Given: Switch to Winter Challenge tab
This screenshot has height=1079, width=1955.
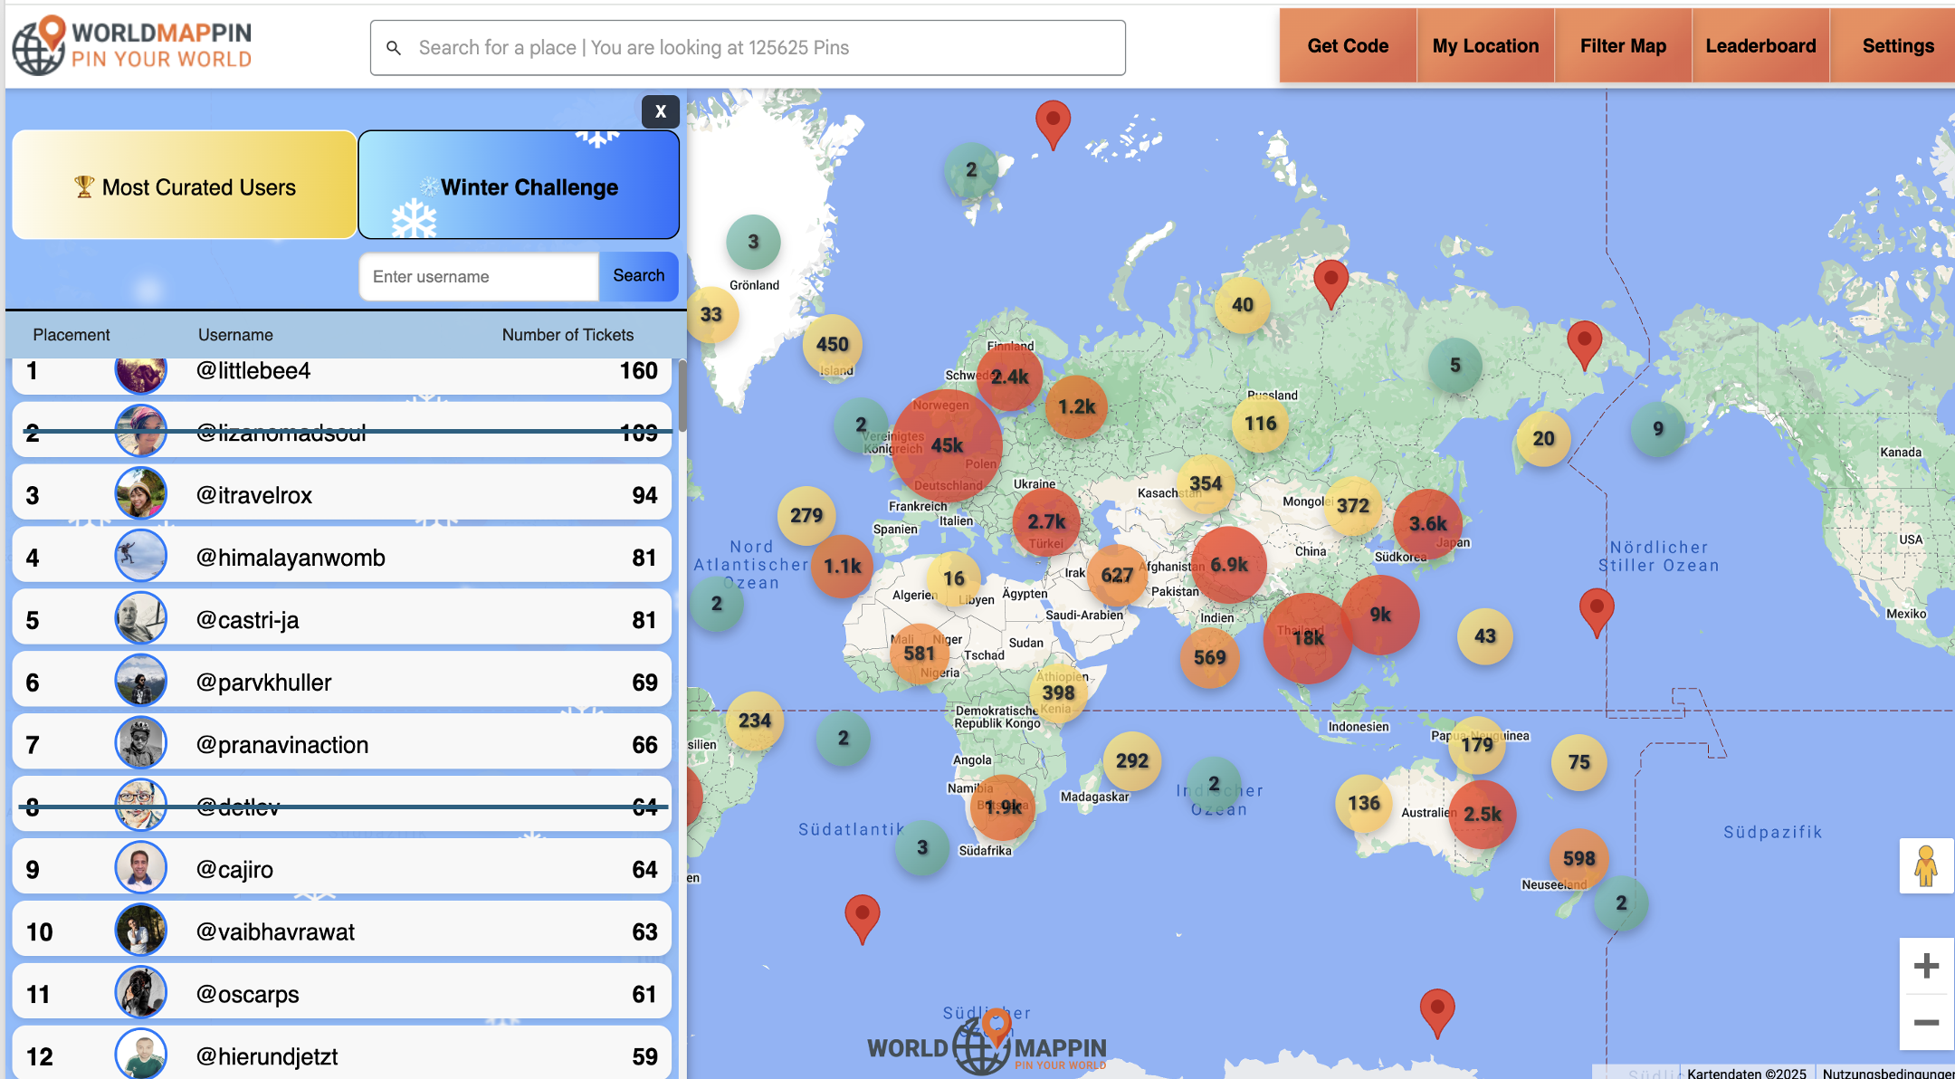Looking at the screenshot, I should 519,186.
